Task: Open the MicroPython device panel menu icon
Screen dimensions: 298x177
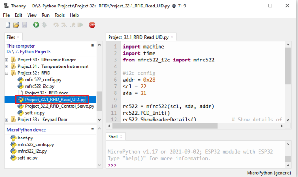Action: pyautogui.click(x=92, y=129)
